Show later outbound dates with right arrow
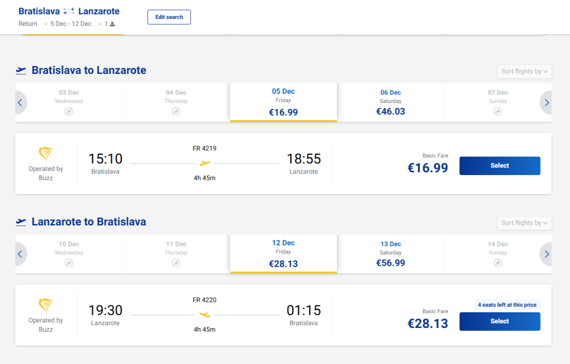570x364 pixels. pyautogui.click(x=547, y=103)
